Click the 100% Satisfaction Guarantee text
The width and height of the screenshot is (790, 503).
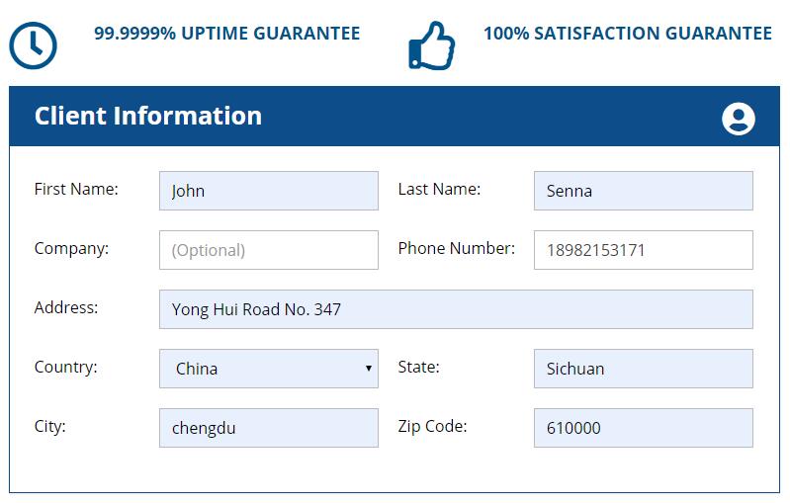click(x=628, y=34)
